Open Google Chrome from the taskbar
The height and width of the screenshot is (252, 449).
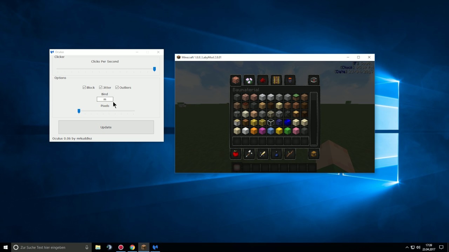132,247
